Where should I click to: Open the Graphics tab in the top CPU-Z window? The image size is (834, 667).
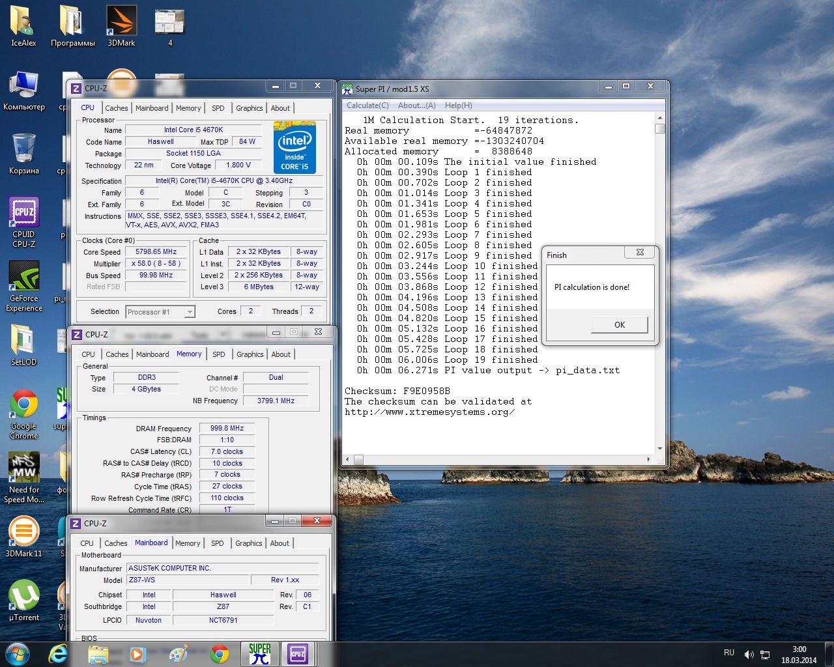click(x=250, y=108)
